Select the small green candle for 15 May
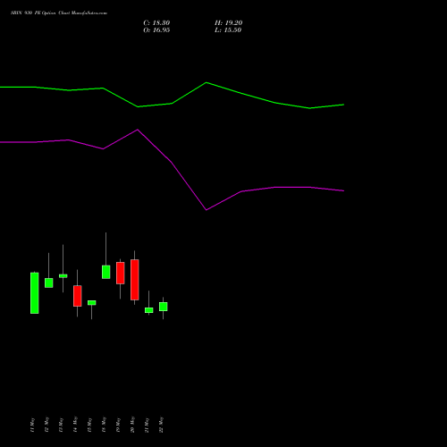447x447 pixels. coord(92,303)
